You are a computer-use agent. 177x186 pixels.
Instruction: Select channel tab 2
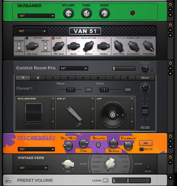tap(38, 78)
